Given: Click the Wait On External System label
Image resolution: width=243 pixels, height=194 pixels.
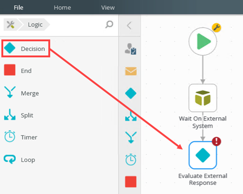Looking at the screenshot, I should (203, 122).
